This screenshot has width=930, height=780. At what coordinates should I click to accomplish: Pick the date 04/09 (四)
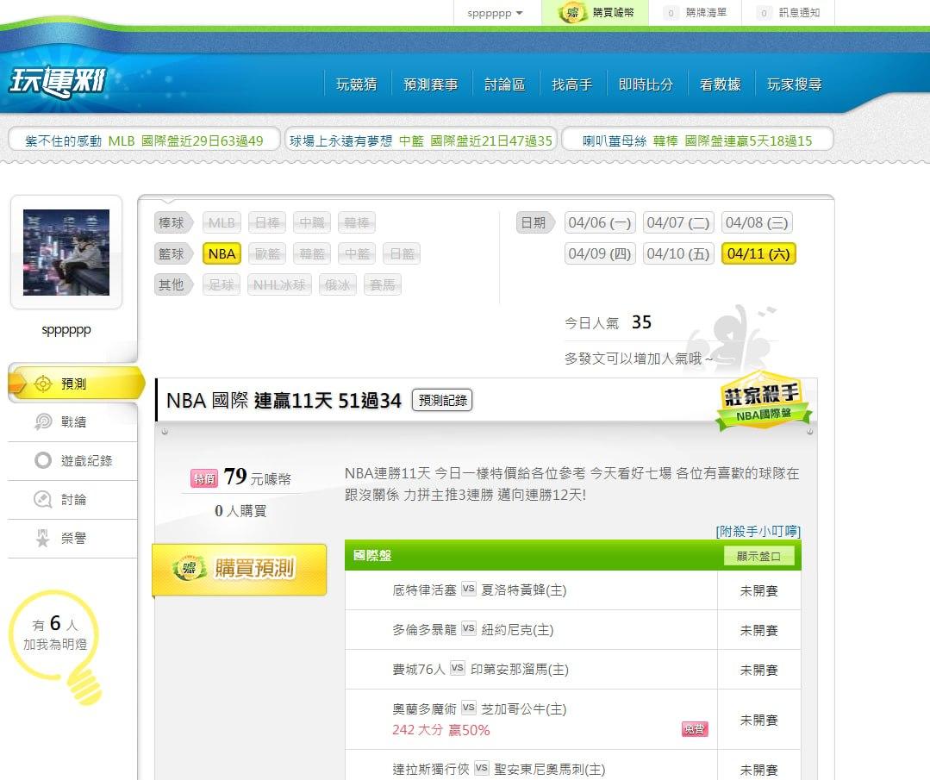point(600,254)
